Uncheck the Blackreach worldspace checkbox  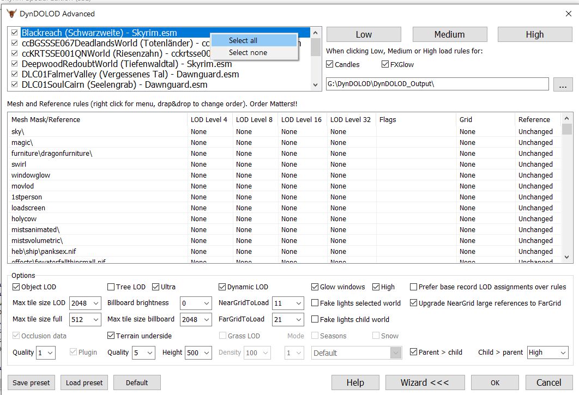click(x=14, y=33)
